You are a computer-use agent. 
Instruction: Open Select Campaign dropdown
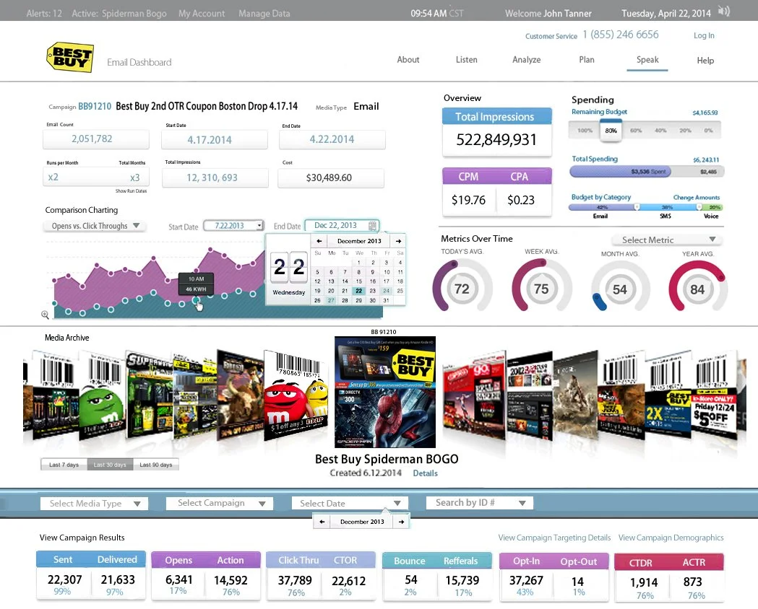click(220, 504)
